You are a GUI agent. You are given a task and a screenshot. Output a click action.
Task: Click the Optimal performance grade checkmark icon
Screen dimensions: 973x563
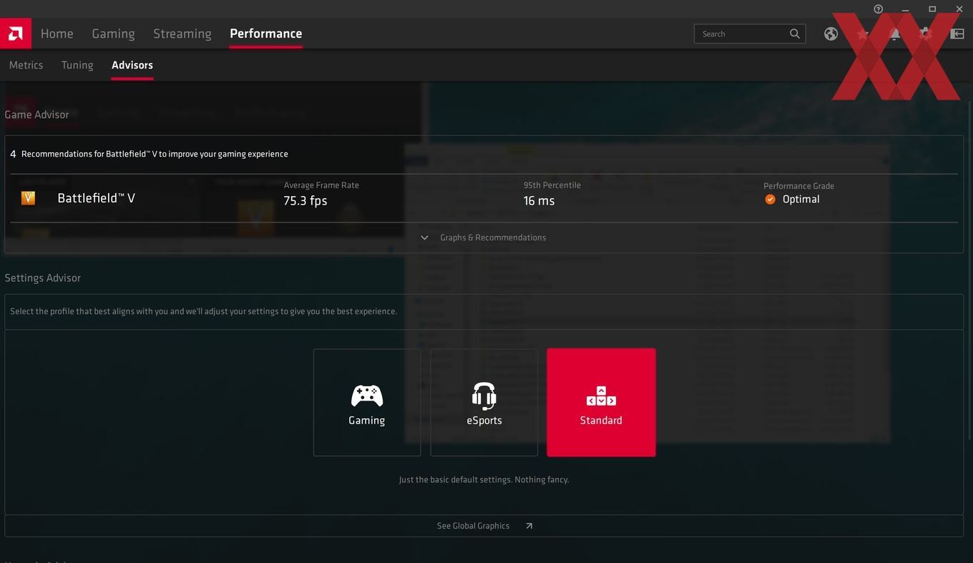770,200
